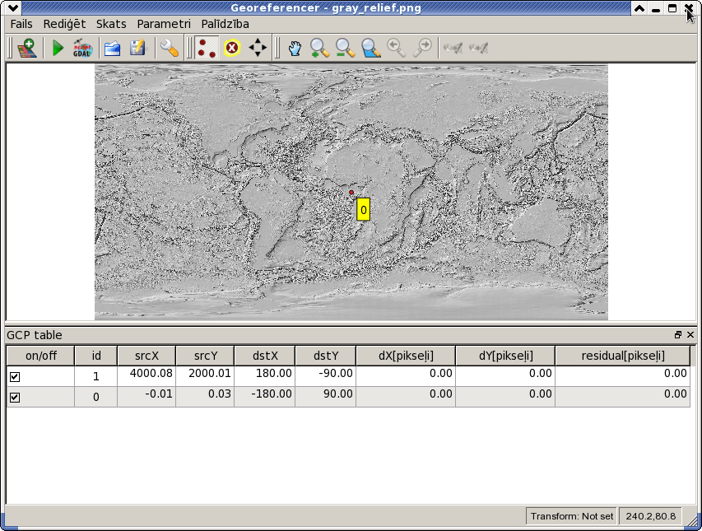Sort by dY[pikseļi] column header

coord(505,356)
